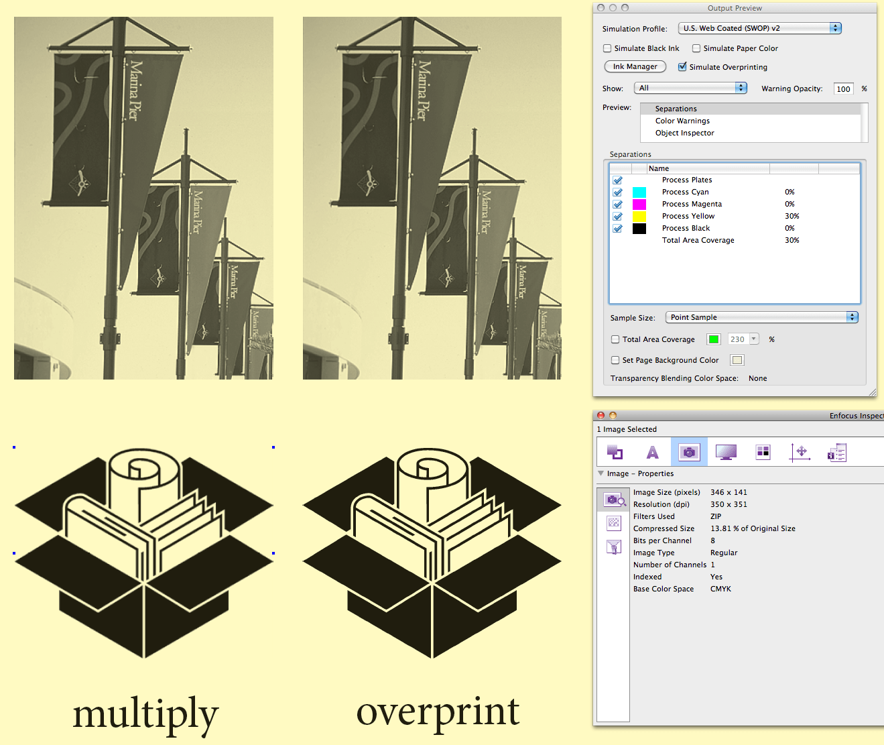Open the monitor-shaped Prepress category icon
Viewport: 884px width, 745px height.
(x=726, y=452)
